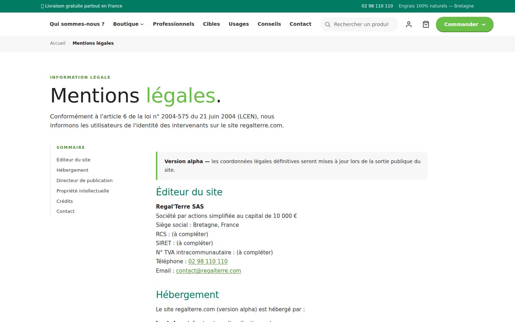The height and width of the screenshot is (322, 515).
Task: Click Mentions légales breadcrumb text
Action: pos(93,43)
